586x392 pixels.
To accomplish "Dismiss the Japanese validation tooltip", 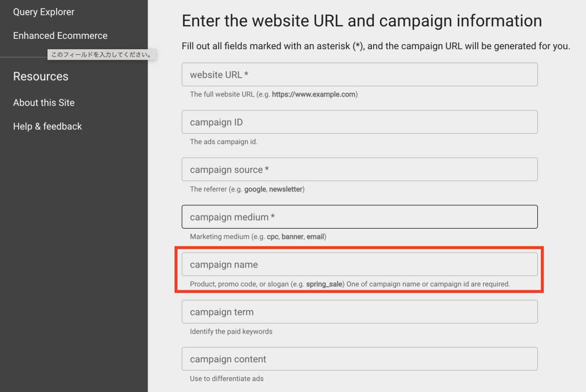I will click(x=102, y=54).
